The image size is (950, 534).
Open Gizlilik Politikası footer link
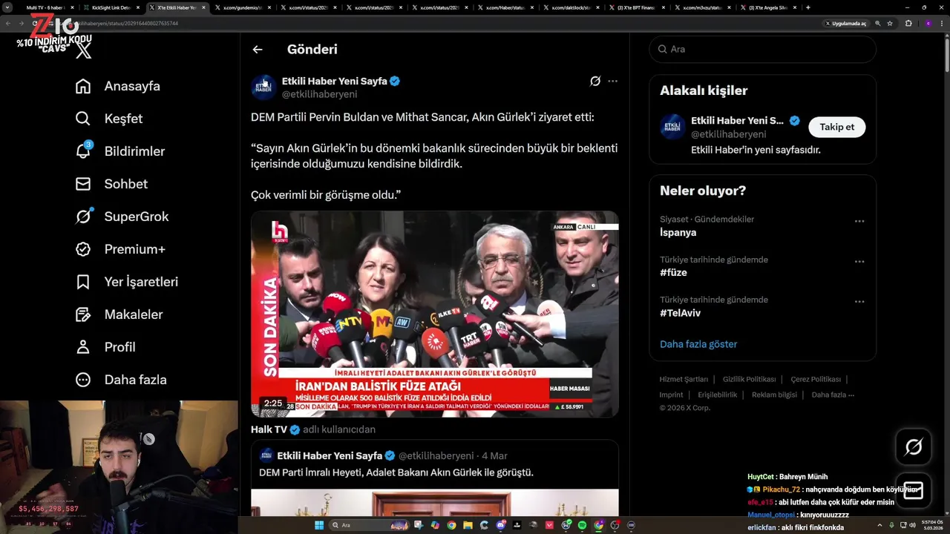tap(749, 379)
